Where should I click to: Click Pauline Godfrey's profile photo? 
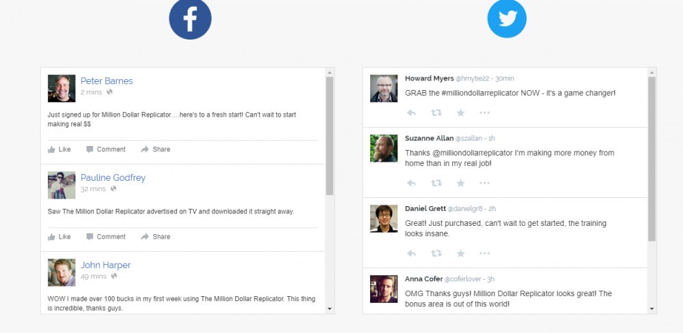(x=61, y=185)
